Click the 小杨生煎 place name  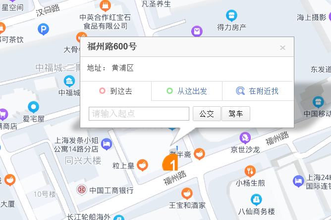tap(250, 183)
